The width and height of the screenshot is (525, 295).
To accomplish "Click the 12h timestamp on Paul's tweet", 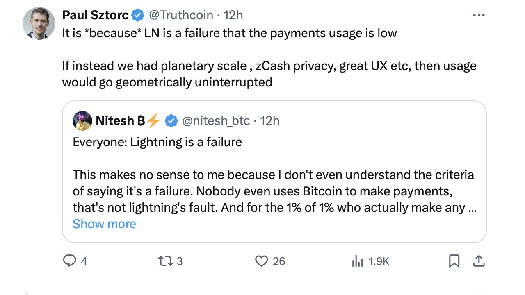I will coord(233,15).
